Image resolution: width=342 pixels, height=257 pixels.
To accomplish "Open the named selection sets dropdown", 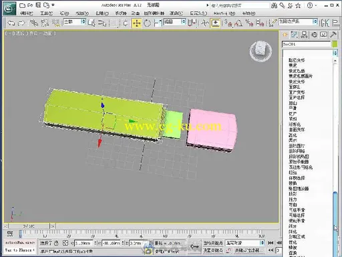I will click(x=299, y=21).
